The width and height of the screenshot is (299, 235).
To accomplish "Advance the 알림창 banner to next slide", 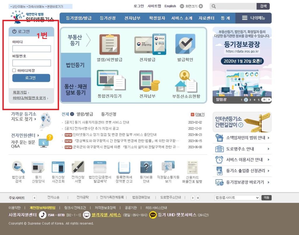I will [x=269, y=99].
